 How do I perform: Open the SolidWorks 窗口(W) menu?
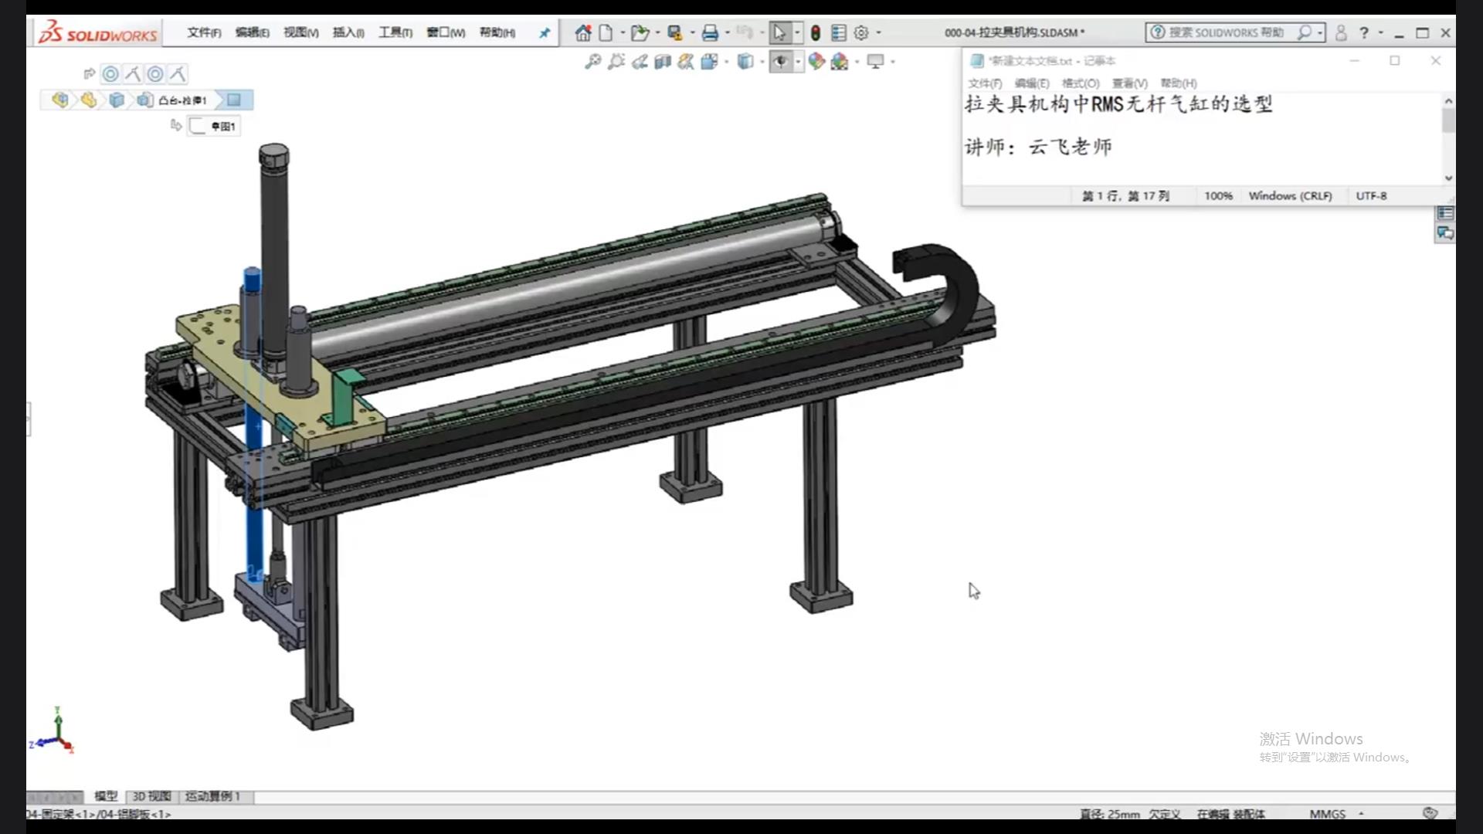click(x=446, y=32)
